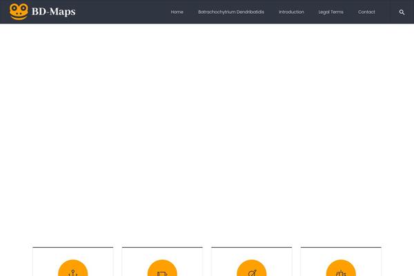
Task: Click the frog logo icon
Action: click(19, 12)
